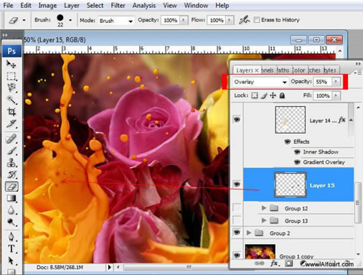Image resolution: width=363 pixels, height=275 pixels.
Task: Open the Filter menu
Action: coord(118,6)
